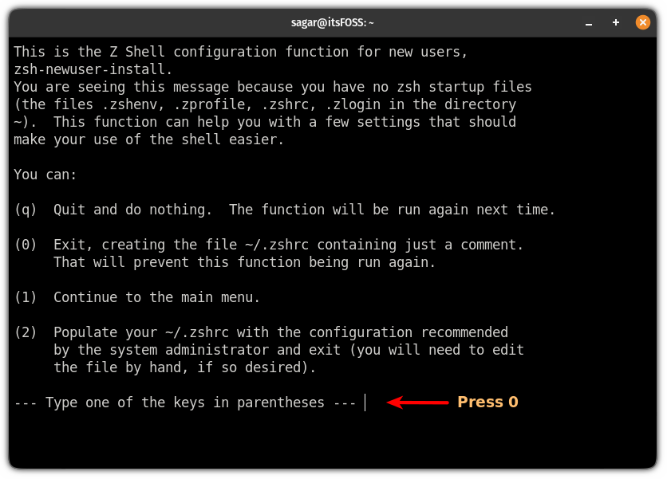Click the 'You can:' line
667x479 pixels.
45,175
